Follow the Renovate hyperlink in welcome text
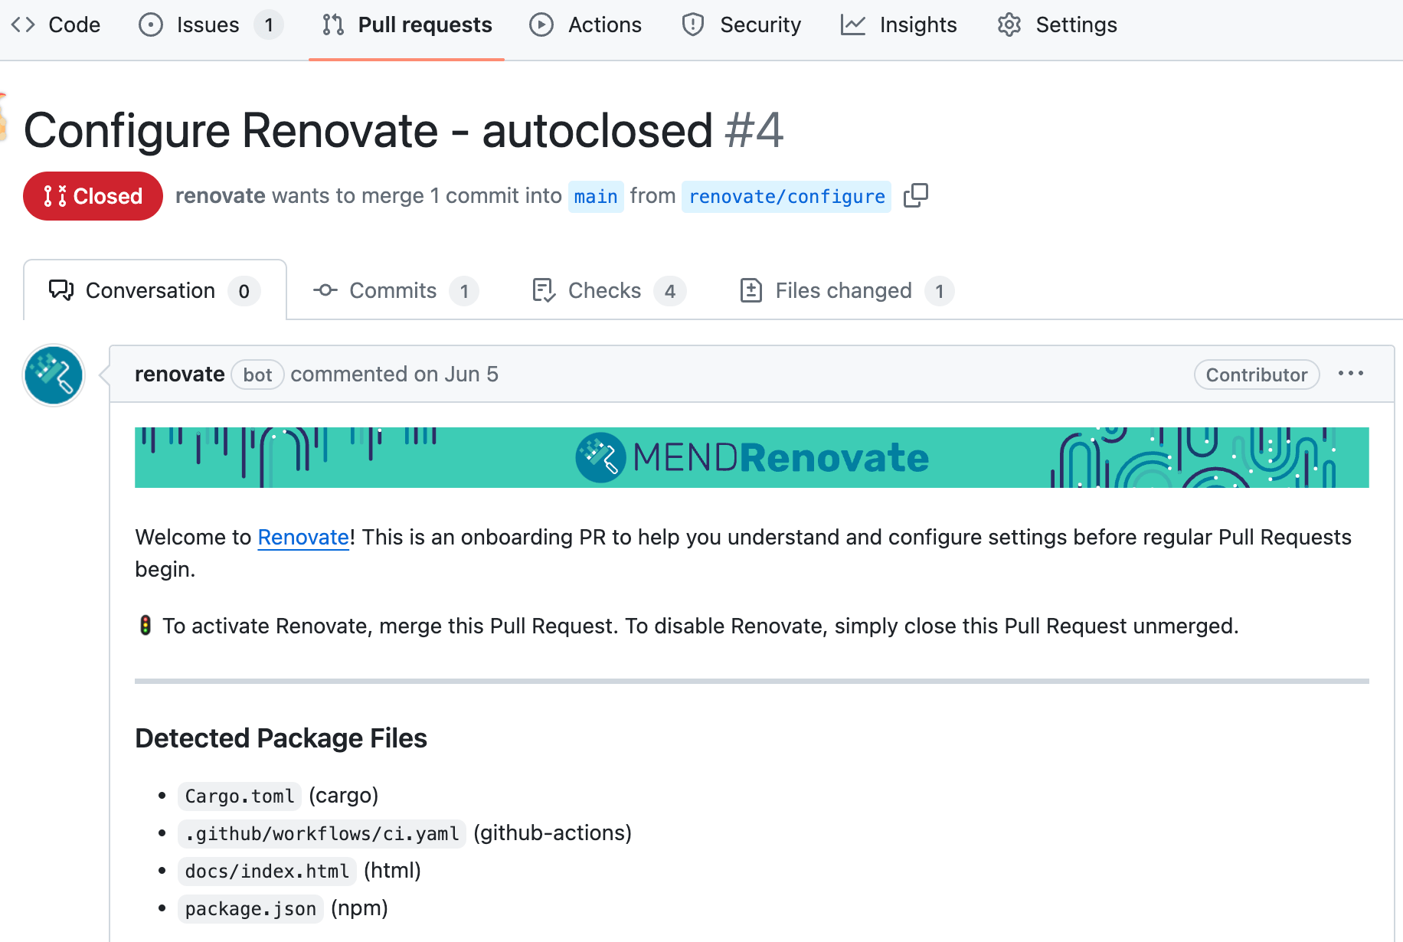Screen dimensions: 1403x942 click(303, 537)
